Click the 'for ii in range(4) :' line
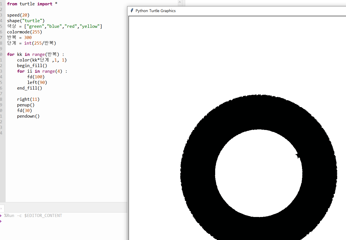The image size is (346, 240). (x=42, y=71)
